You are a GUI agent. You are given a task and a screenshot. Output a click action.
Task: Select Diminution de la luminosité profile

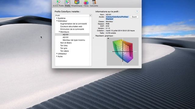point(72,29)
